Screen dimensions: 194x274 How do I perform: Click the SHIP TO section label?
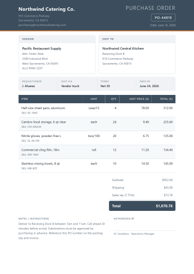click(x=108, y=39)
